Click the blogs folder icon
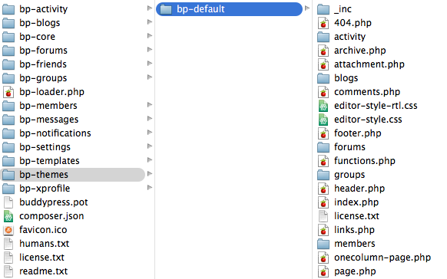Viewport: 447px width, 279px height. (x=323, y=78)
